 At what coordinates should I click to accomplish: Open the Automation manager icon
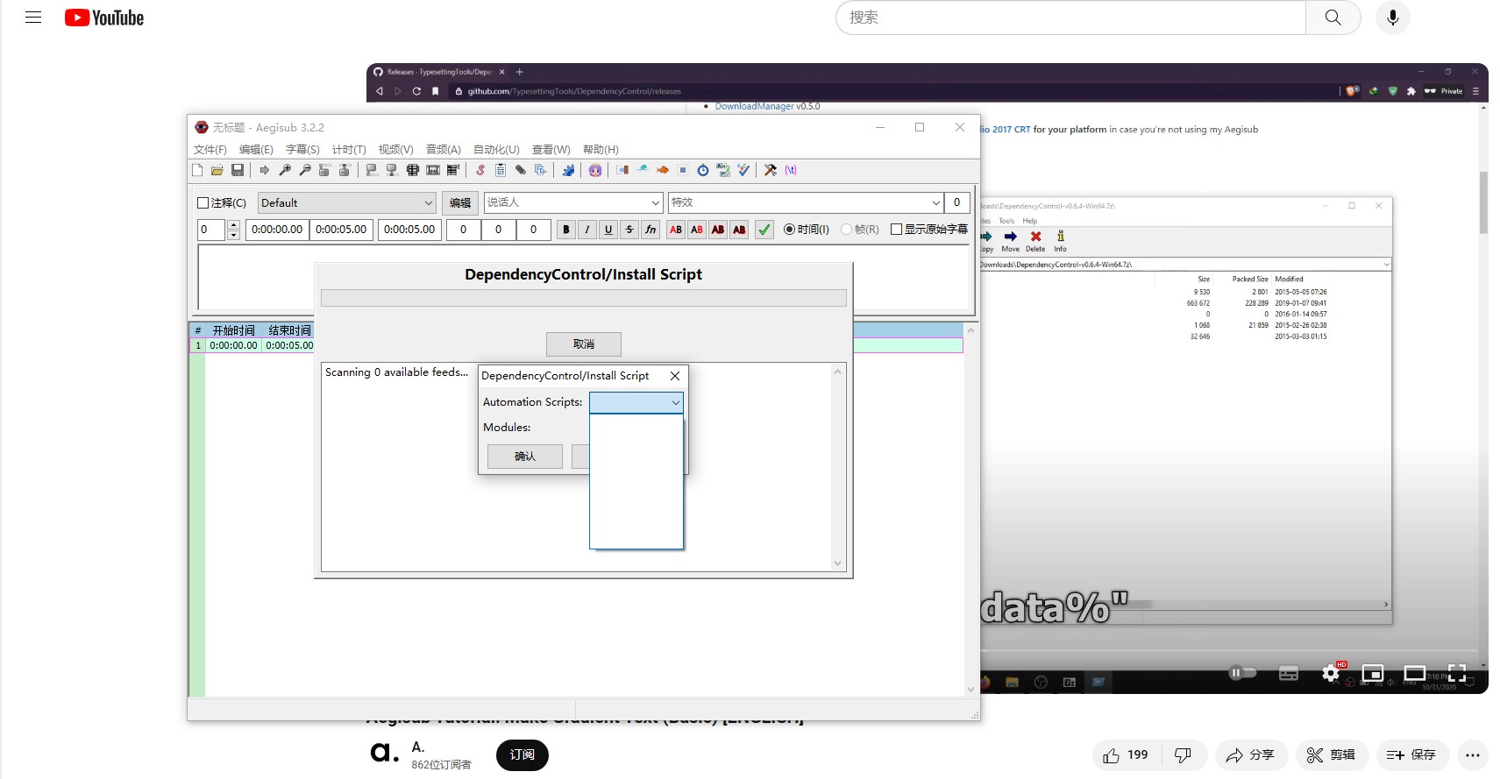tap(568, 170)
